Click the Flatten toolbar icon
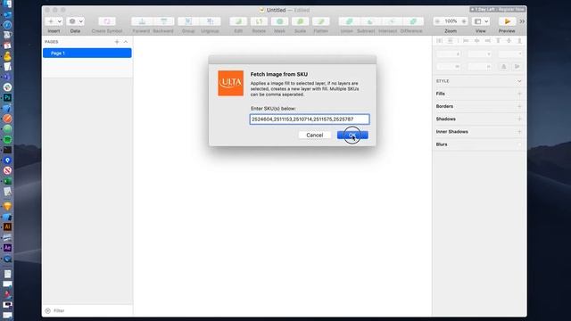Viewport: 571px width, 321px height. click(321, 21)
